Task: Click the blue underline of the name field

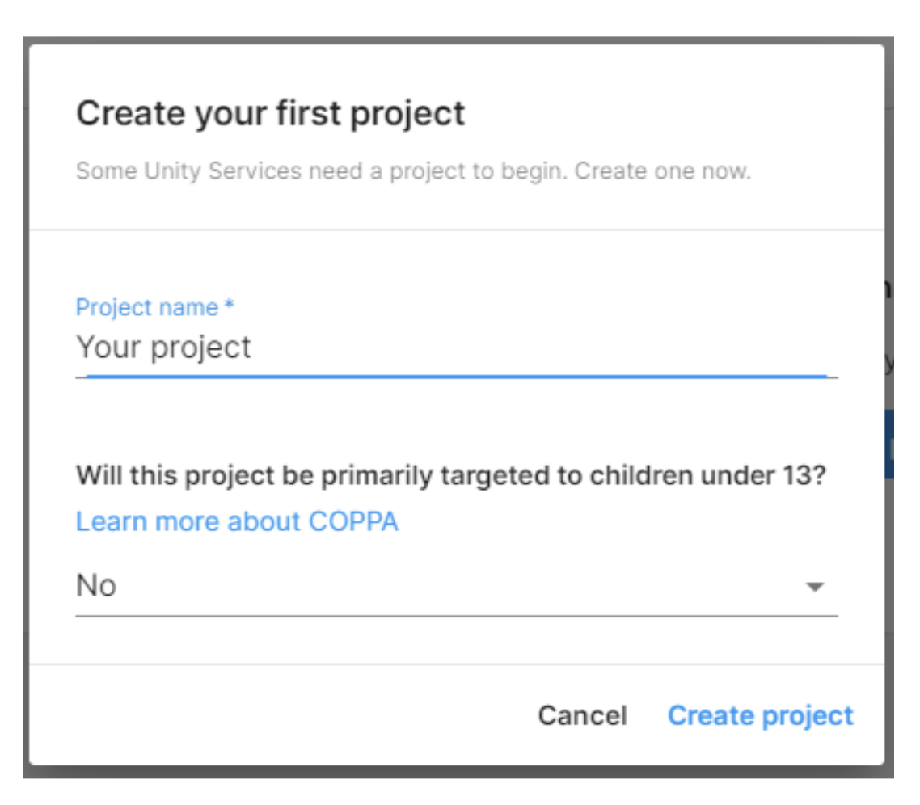Action: (x=457, y=377)
